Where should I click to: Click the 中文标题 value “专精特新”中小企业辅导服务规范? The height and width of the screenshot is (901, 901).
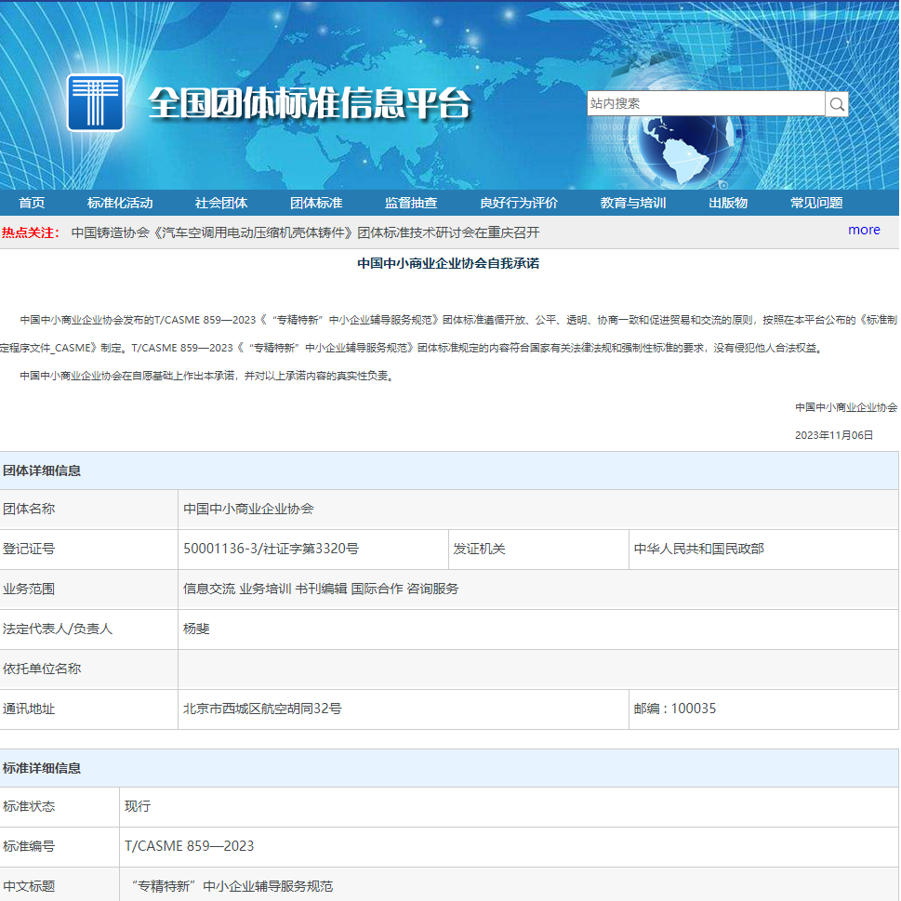(232, 886)
